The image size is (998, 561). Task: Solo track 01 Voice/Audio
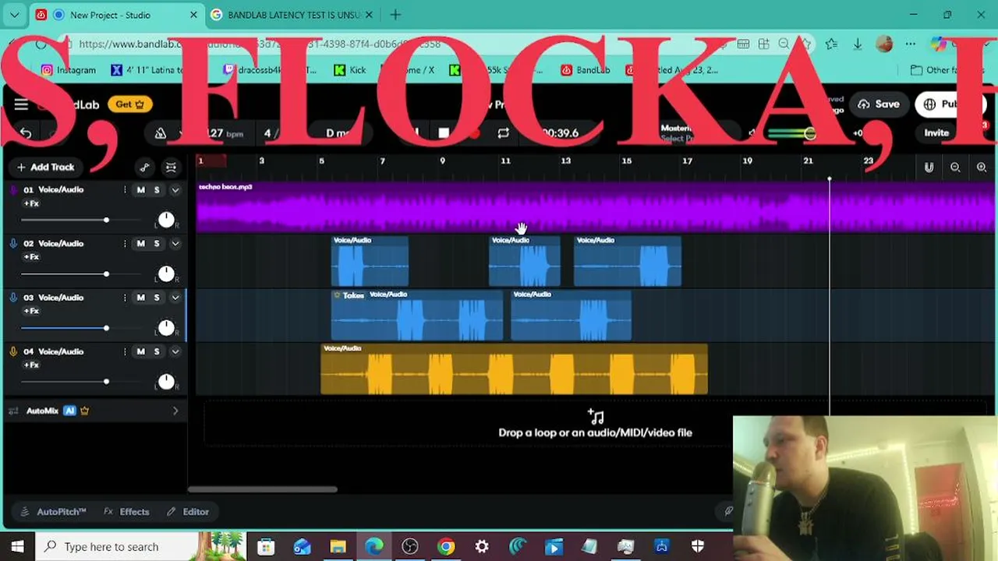tap(157, 190)
